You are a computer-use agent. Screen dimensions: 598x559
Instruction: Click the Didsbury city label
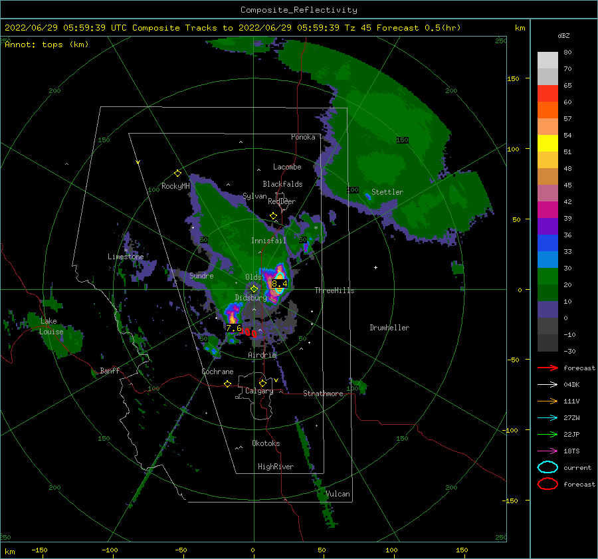tap(250, 298)
